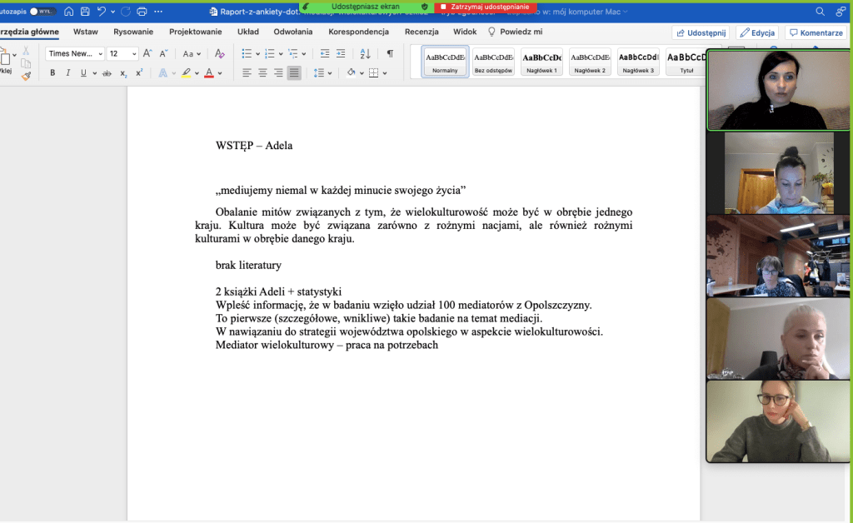Screen dimensions: 853x523
Task: Click the Print icon in title bar
Action: point(142,12)
